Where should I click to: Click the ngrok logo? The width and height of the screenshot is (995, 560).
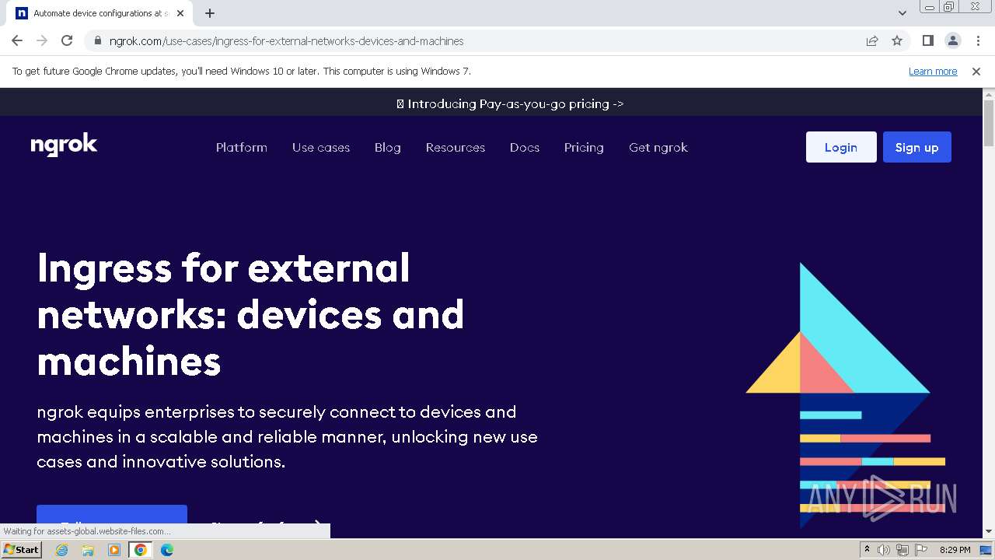pos(64,145)
